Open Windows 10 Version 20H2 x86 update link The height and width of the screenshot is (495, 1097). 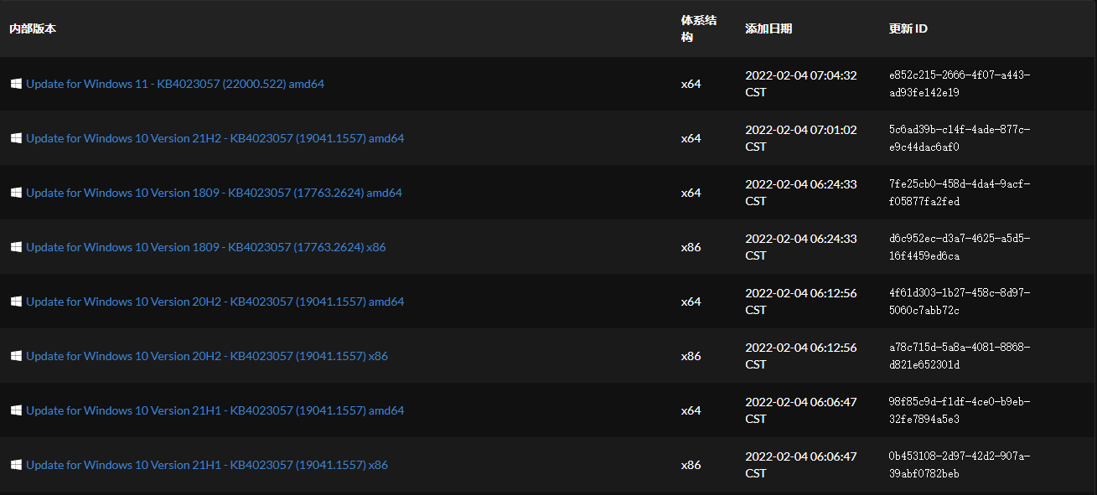[x=207, y=356]
